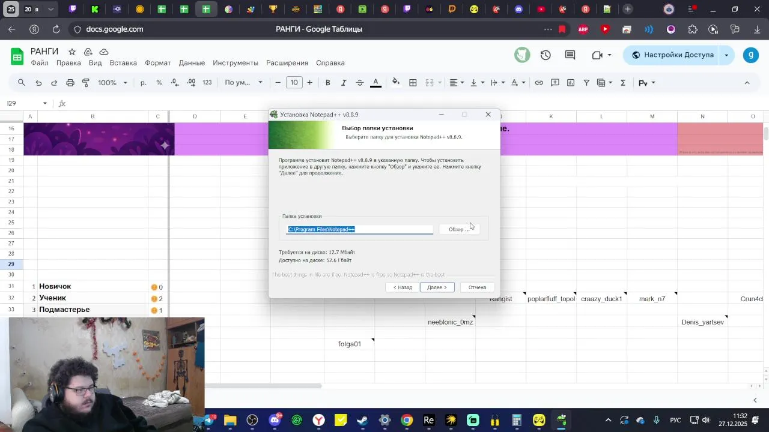The image size is (769, 432).
Task: Open the zoom 100% dropdown
Action: [x=112, y=83]
